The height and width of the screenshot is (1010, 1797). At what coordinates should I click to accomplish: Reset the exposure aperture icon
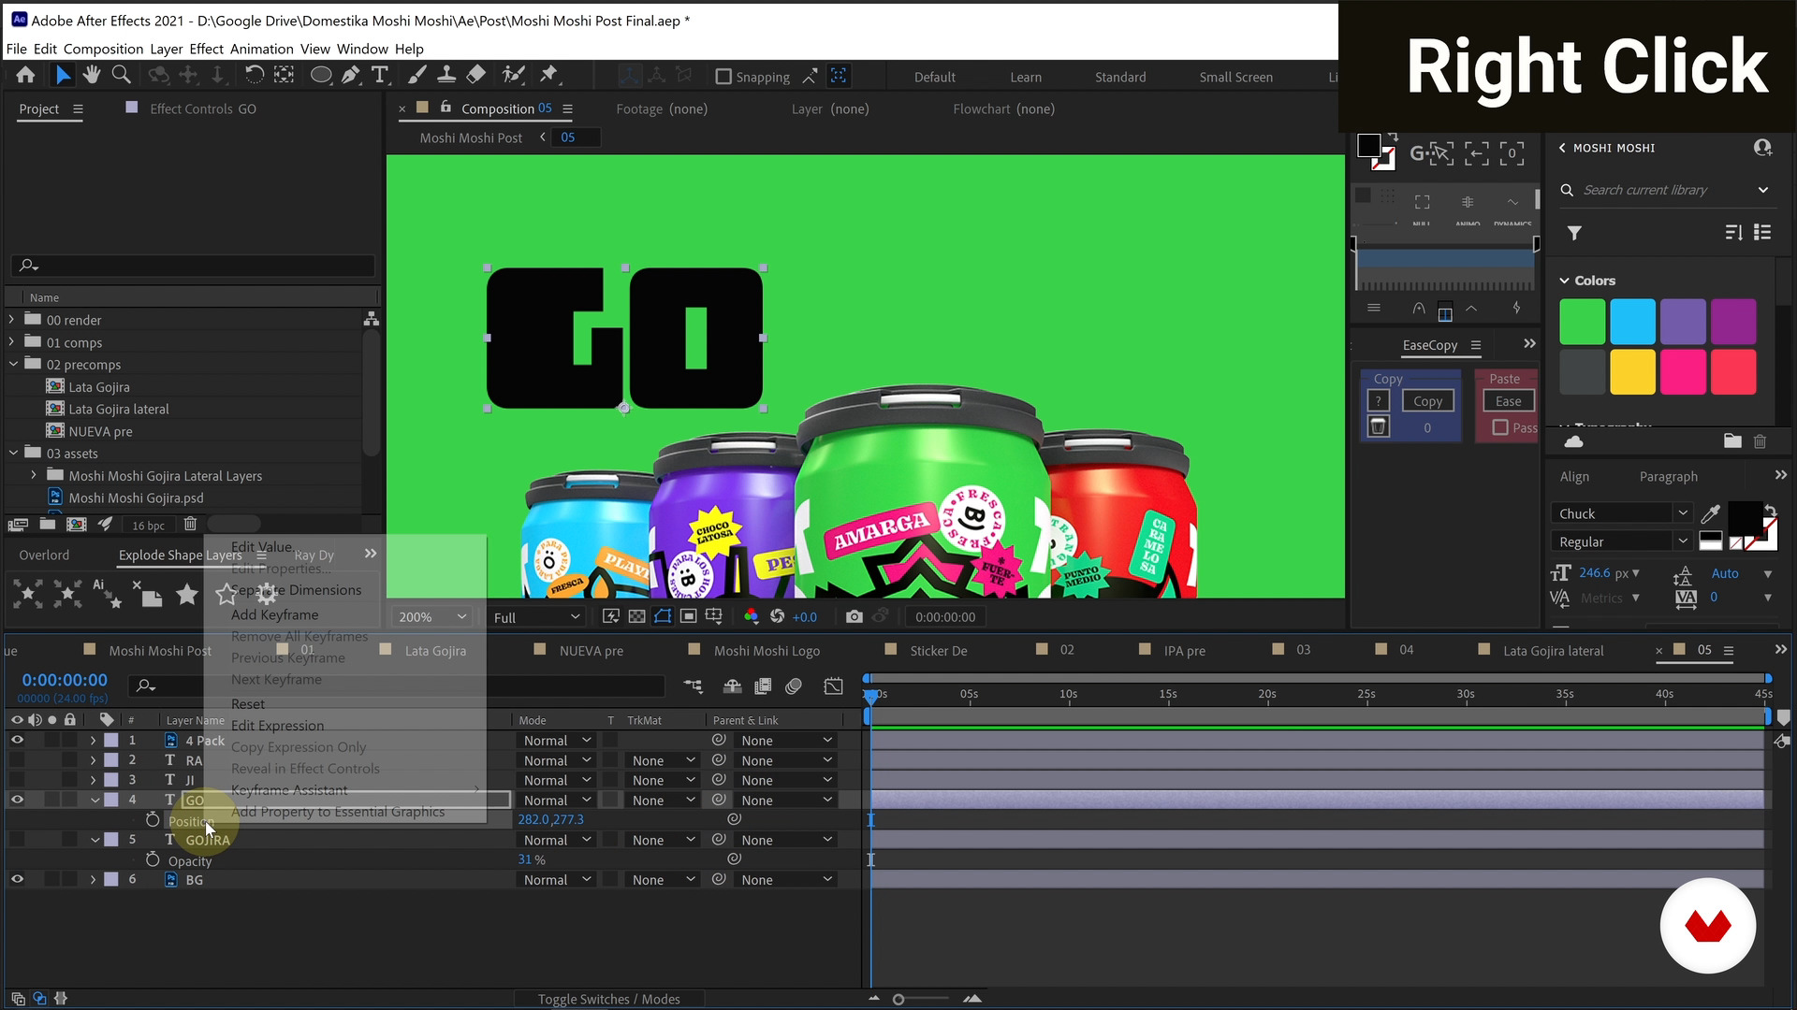point(777,616)
